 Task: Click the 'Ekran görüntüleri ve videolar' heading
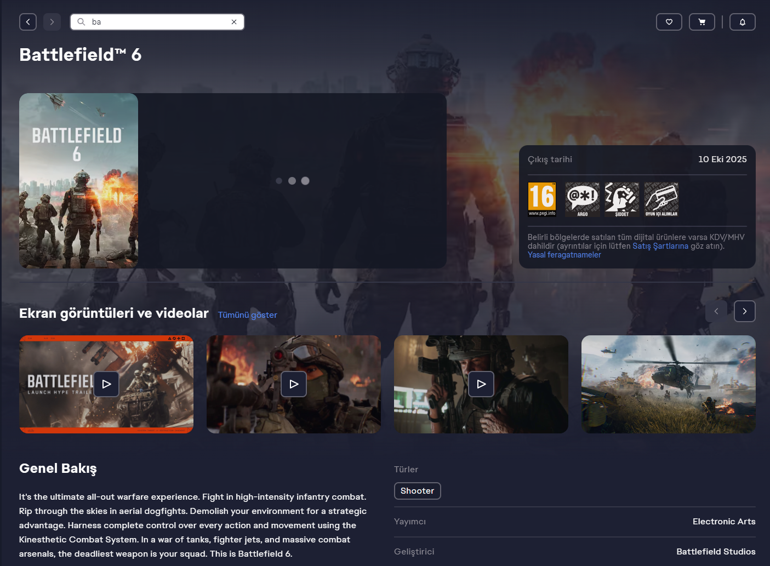tap(114, 313)
